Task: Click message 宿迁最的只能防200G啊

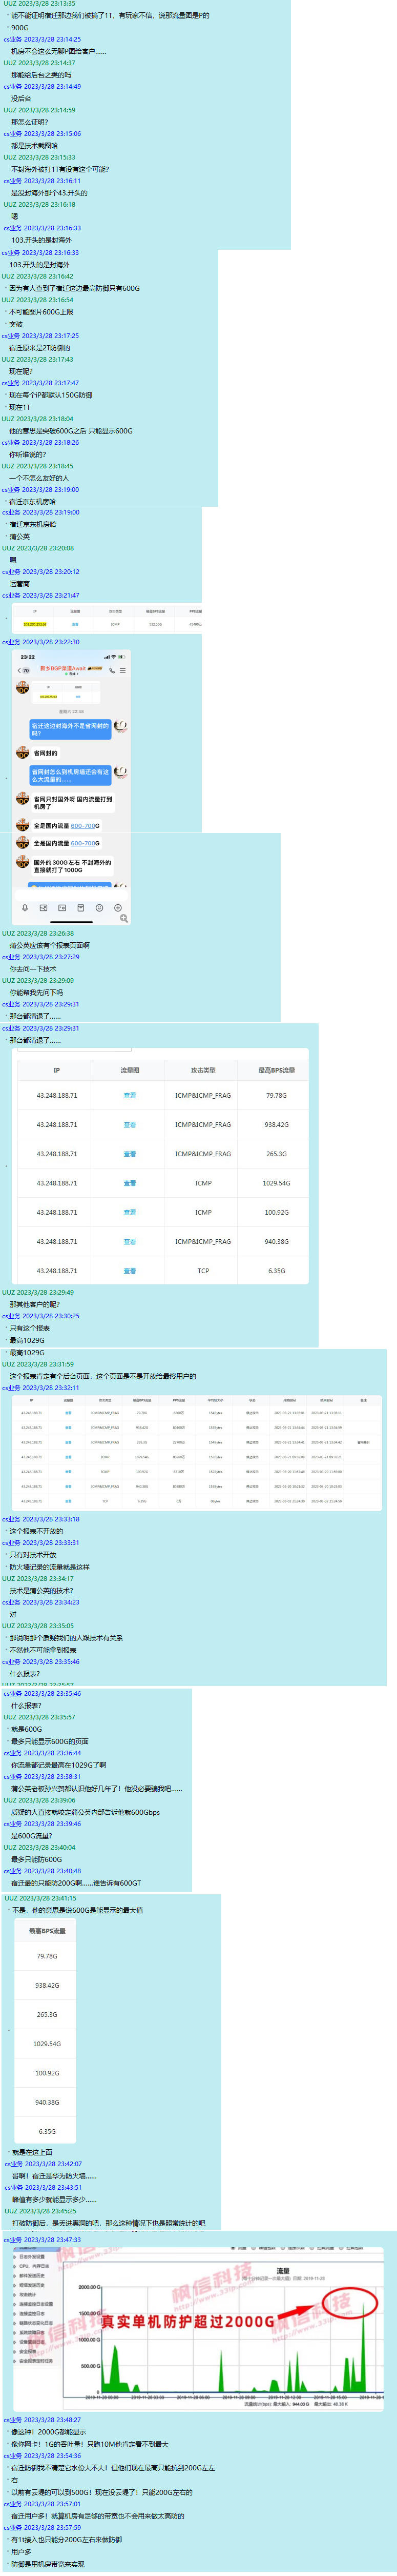Action: pyautogui.click(x=76, y=1883)
